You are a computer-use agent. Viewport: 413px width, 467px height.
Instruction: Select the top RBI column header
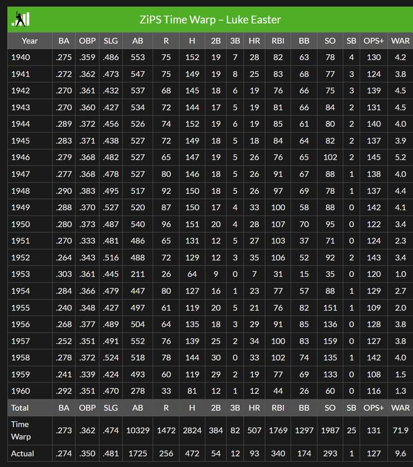click(x=278, y=41)
